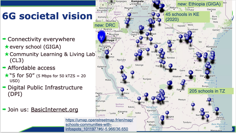
Task: Select the Kalemie place name on map
Action: [x=102, y=66]
